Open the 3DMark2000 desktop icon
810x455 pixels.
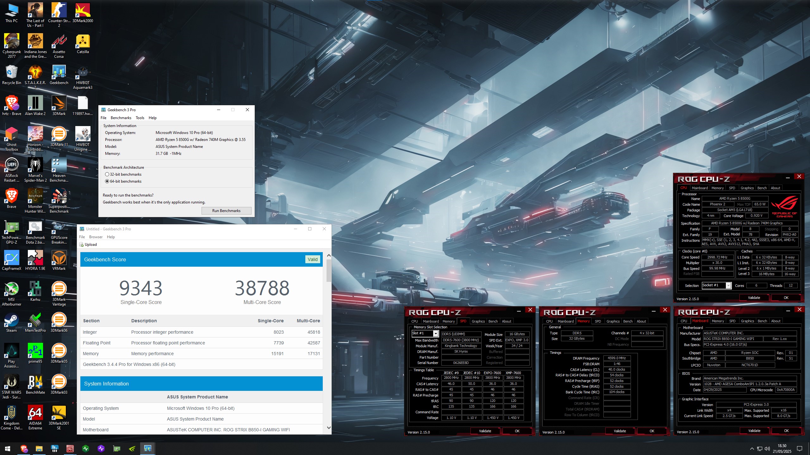pos(83,13)
